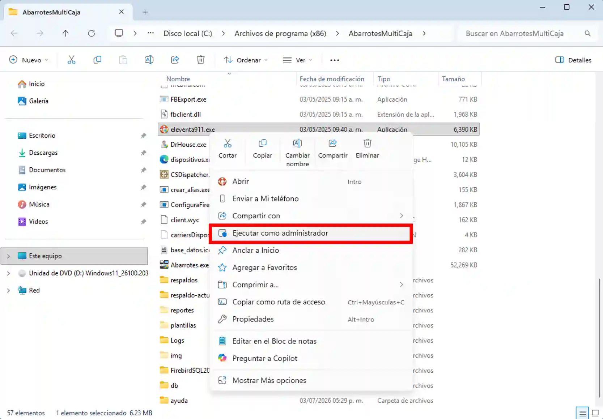
Task: Open the Nuevo dropdown
Action: [x=29, y=60]
